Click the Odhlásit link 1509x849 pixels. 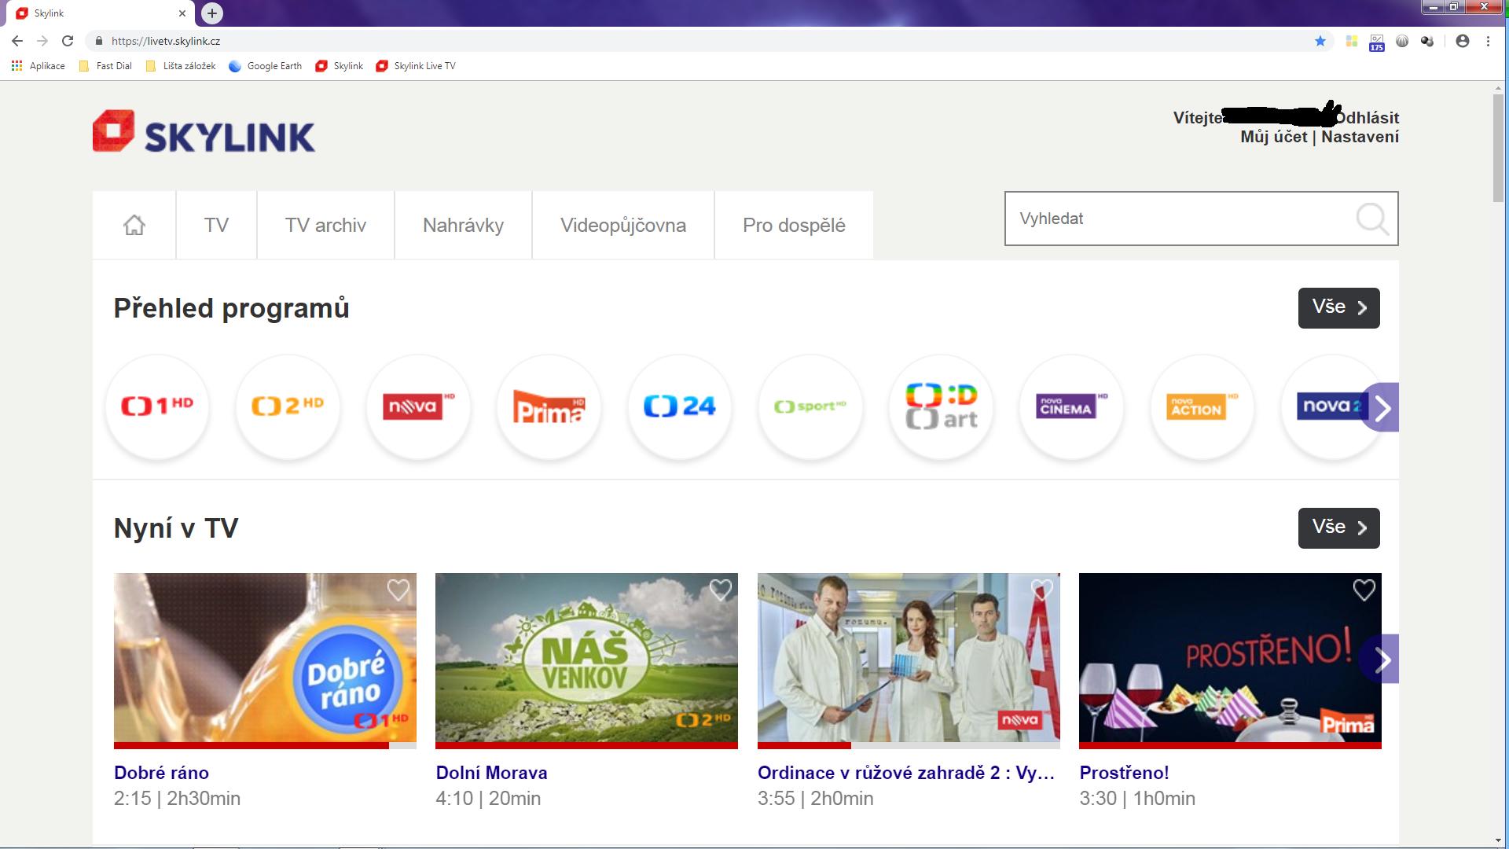coord(1368,118)
